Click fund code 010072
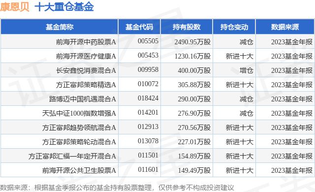The height and width of the screenshot is (192, 315). (x=148, y=84)
